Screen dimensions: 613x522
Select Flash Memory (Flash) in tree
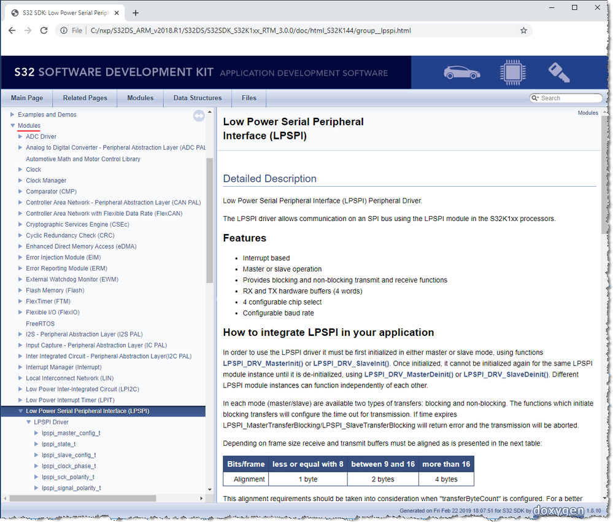click(x=55, y=290)
